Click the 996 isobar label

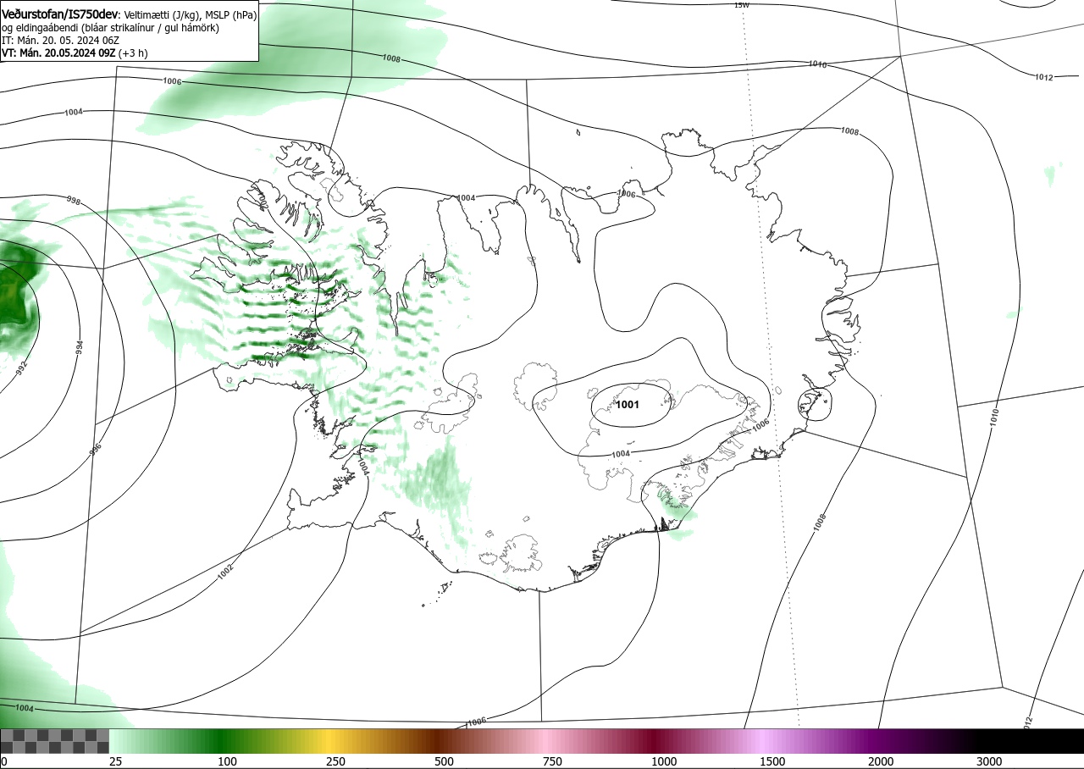tap(96, 450)
